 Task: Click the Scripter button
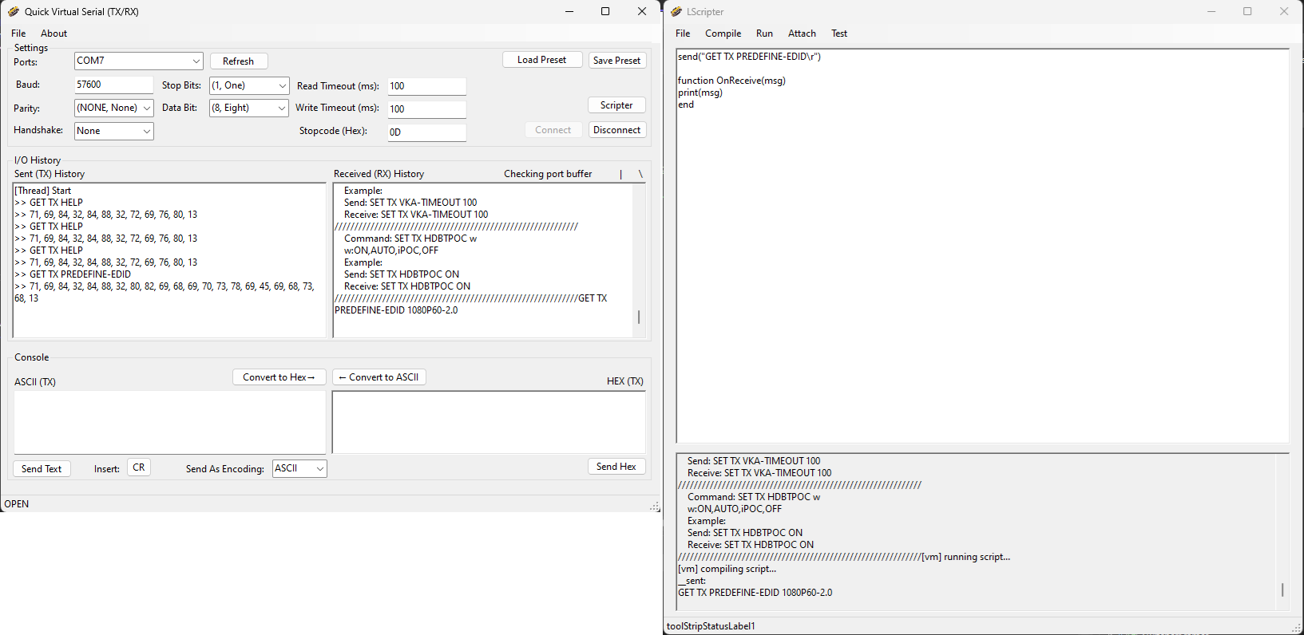point(616,105)
